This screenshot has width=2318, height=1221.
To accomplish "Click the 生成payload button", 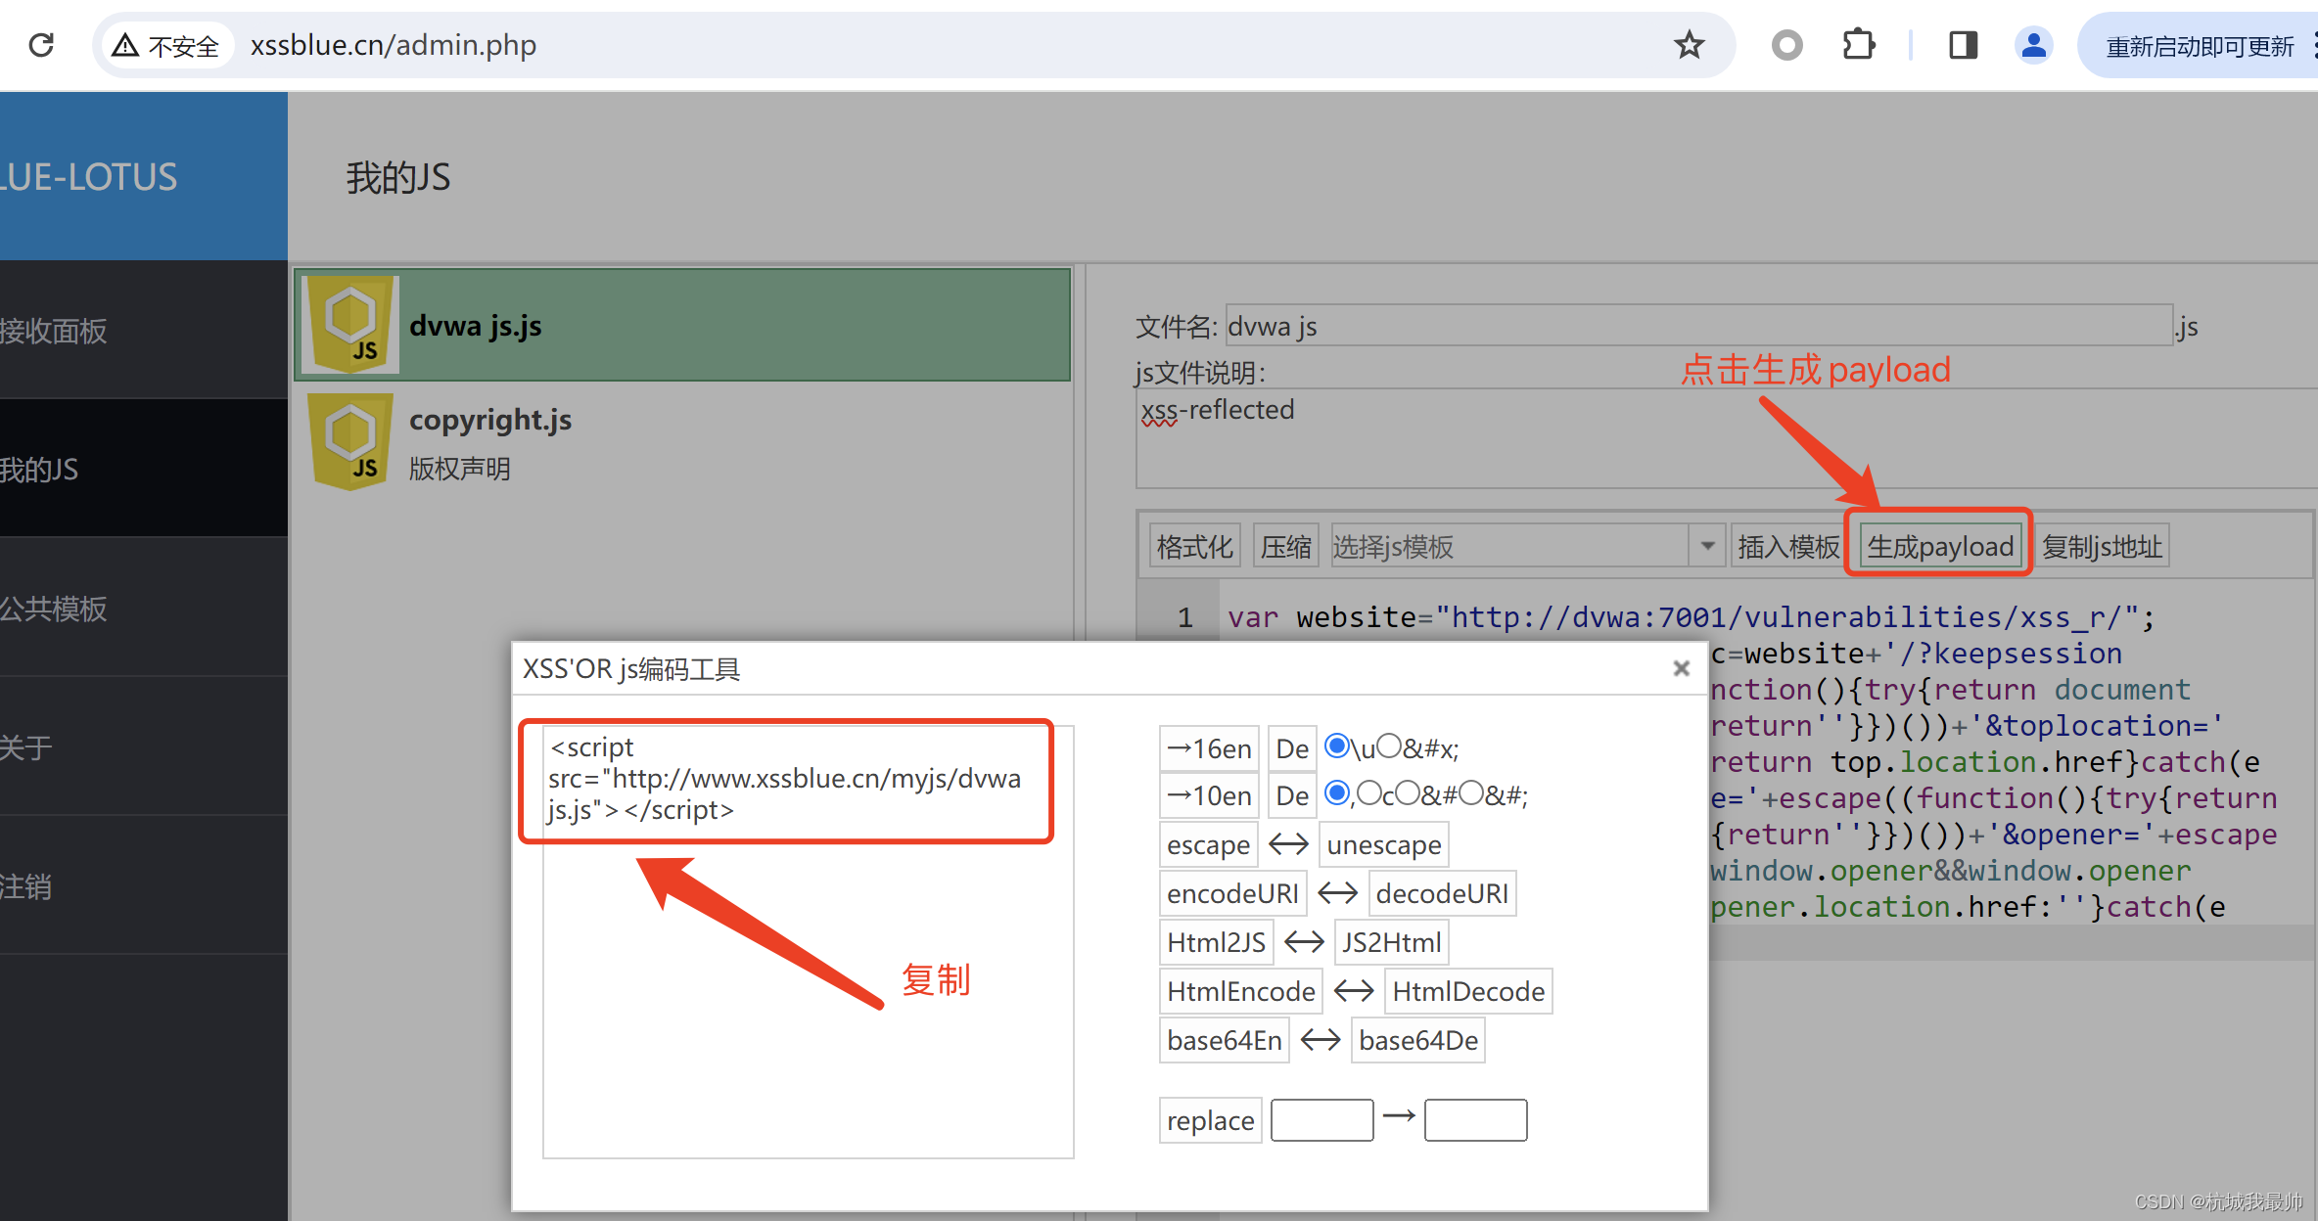I will [x=1940, y=546].
